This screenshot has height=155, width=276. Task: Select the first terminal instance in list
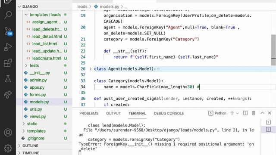click(x=268, y=122)
